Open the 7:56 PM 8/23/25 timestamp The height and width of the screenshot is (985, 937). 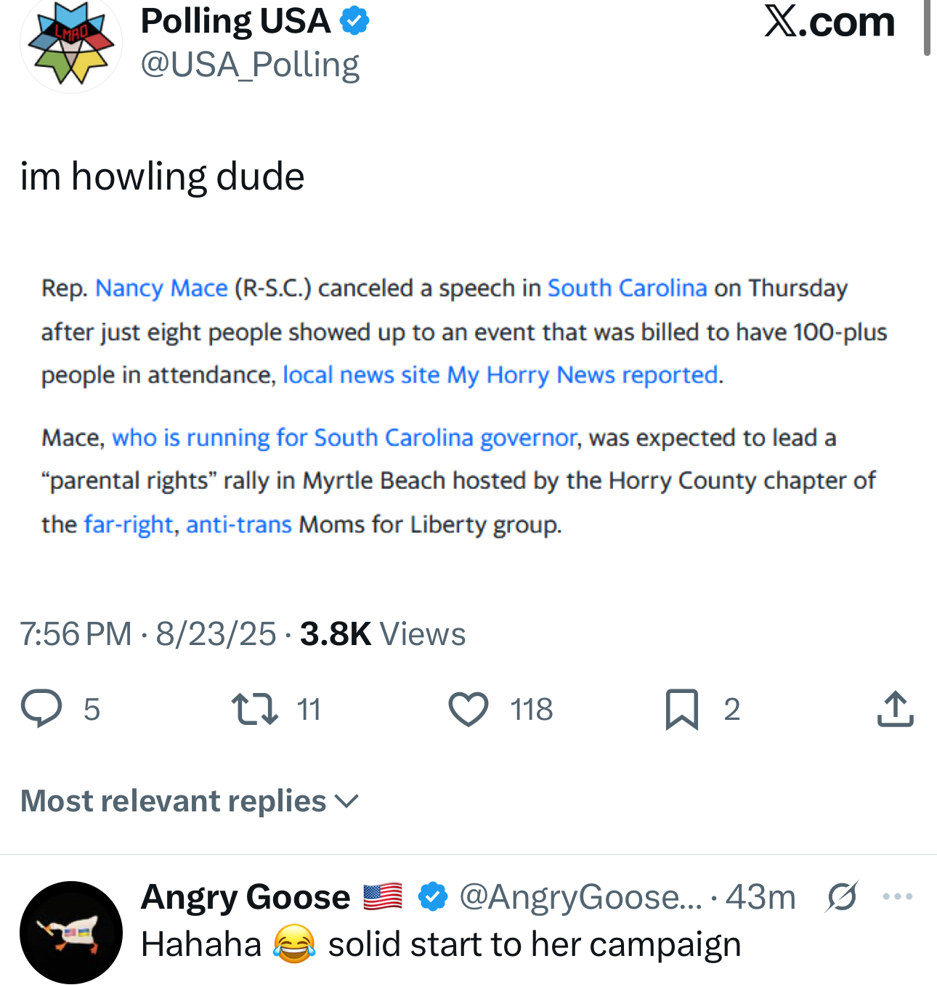click(148, 634)
